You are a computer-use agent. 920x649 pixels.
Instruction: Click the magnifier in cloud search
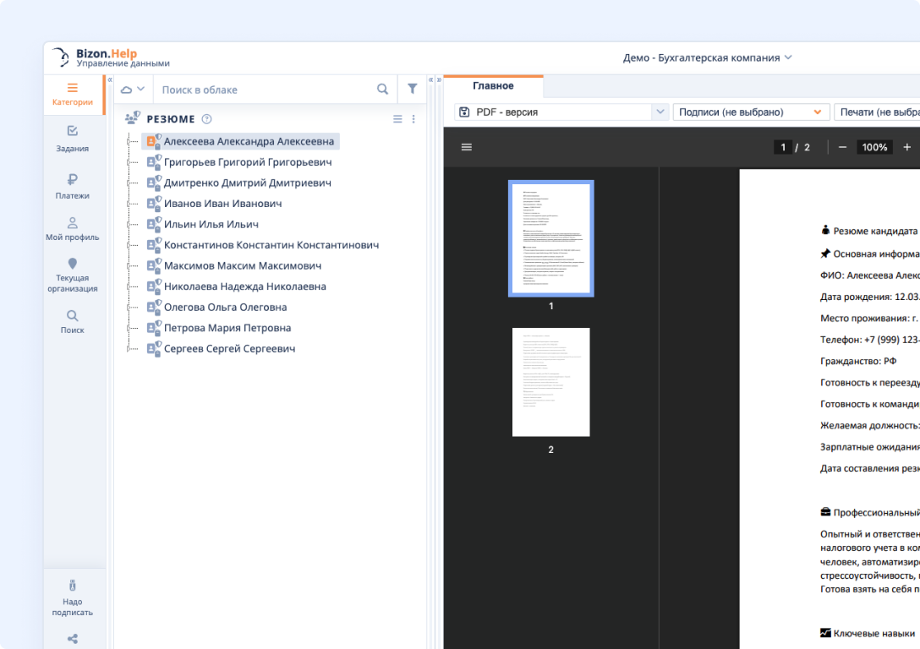[x=382, y=89]
